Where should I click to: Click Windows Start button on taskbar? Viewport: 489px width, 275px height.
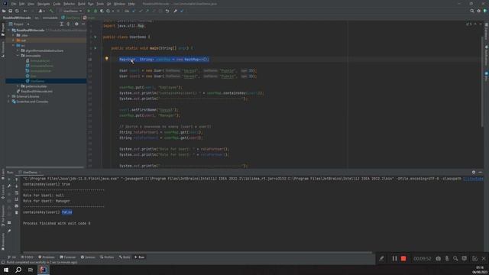click(6, 270)
